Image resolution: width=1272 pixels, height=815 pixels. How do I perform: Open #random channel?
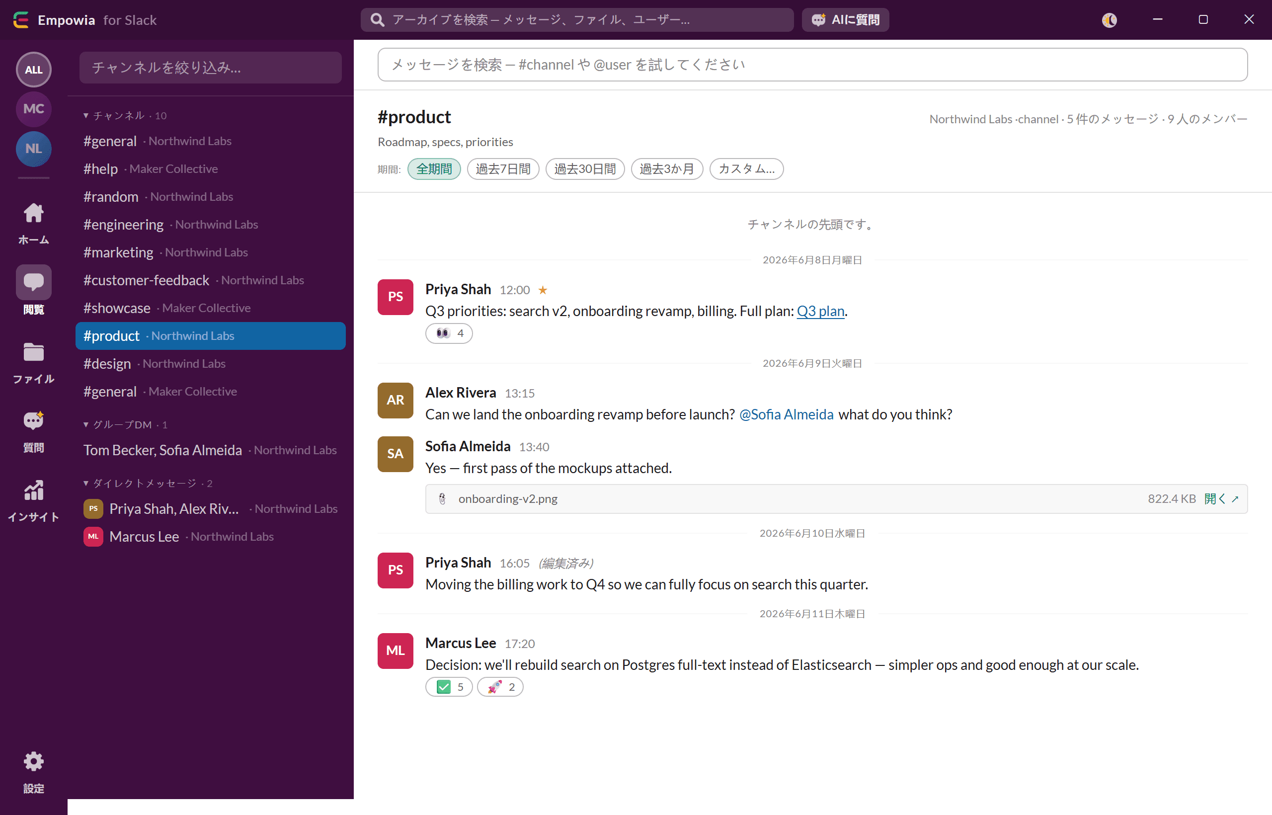[210, 196]
